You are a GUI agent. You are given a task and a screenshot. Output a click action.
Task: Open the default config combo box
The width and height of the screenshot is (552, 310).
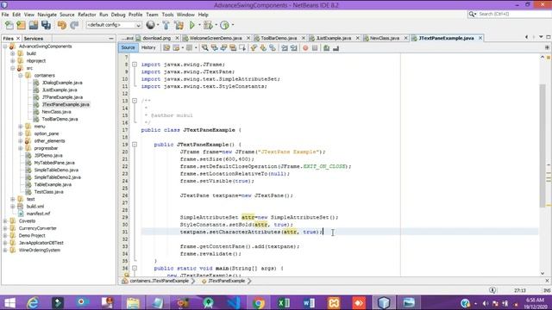pos(114,25)
